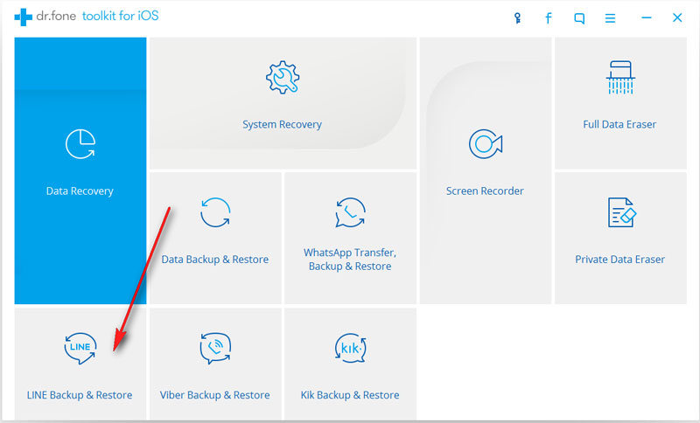Select the Full Data Eraser shredder icon
This screenshot has height=423, width=700.
tap(620, 78)
